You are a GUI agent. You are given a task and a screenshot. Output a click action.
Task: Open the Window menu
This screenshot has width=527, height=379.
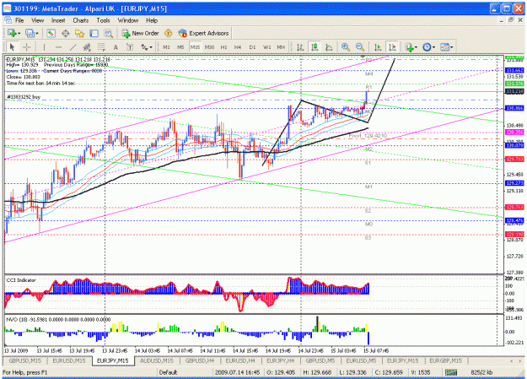(x=127, y=20)
